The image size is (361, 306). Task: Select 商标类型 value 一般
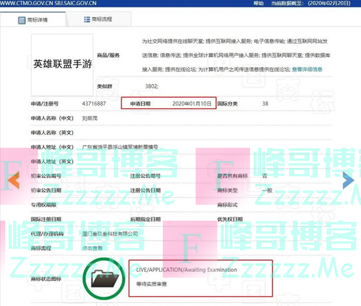coord(267,190)
